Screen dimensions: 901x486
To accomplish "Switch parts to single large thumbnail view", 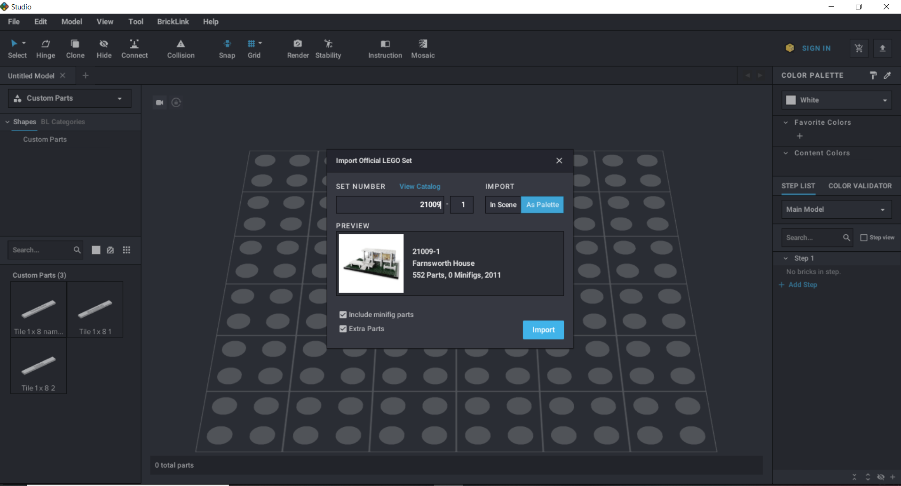I will (x=96, y=250).
